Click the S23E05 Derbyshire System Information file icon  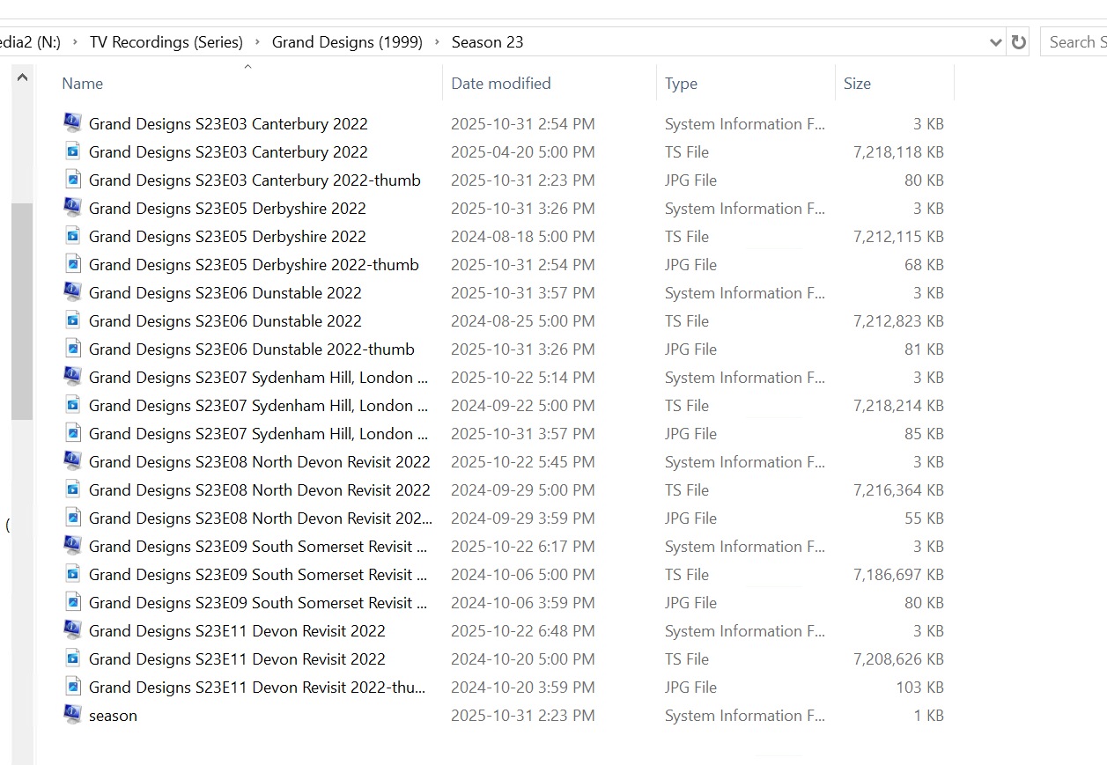tap(73, 208)
